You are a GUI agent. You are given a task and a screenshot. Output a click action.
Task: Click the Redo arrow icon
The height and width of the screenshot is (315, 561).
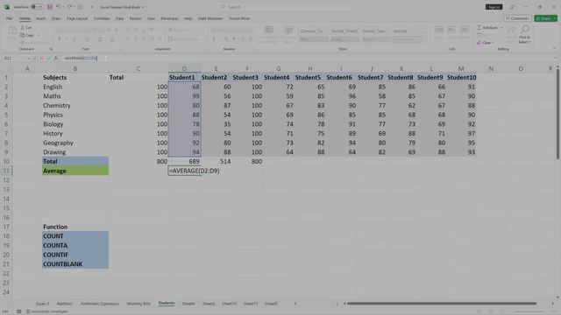[x=70, y=7]
